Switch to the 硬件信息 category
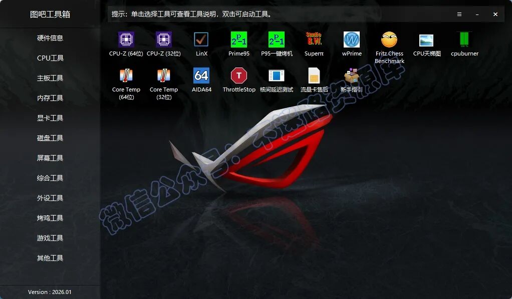512x299 pixels. [50, 38]
